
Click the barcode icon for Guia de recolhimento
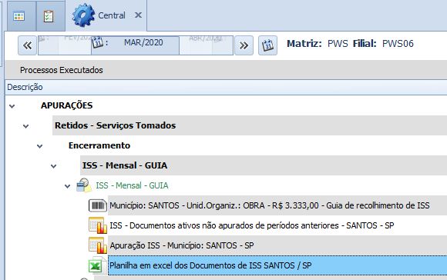tap(98, 205)
